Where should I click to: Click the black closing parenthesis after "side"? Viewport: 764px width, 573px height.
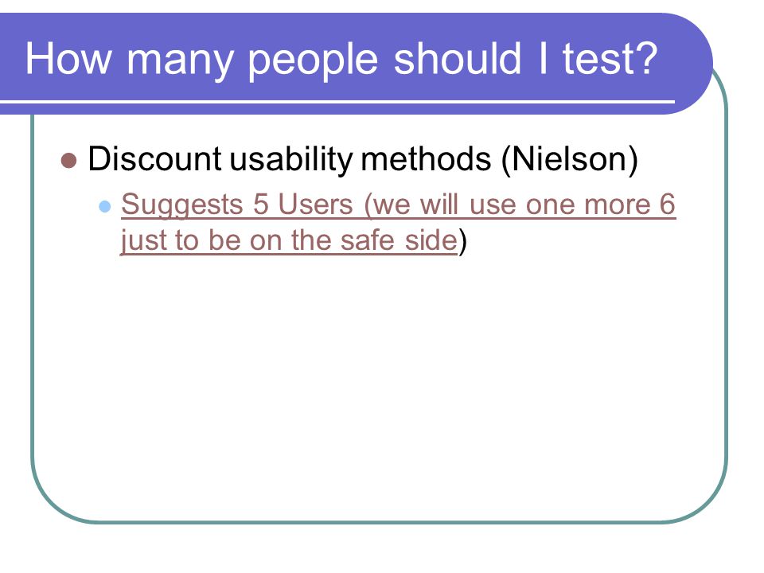coord(462,241)
